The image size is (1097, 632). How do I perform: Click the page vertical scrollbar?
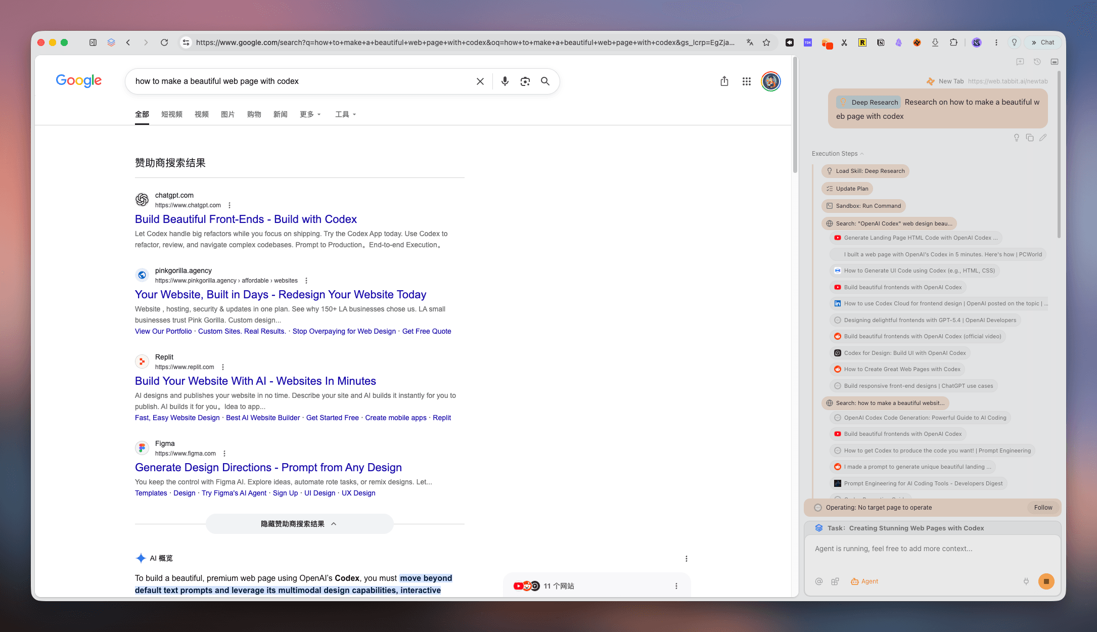795,115
